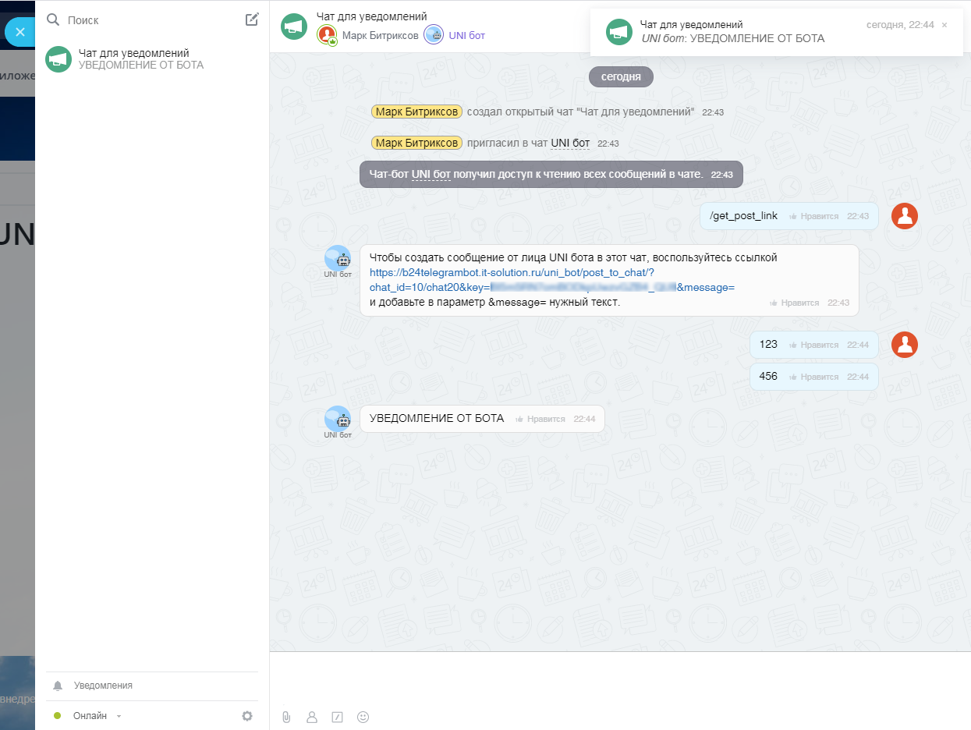Open the emoji smiley picker

point(363,717)
